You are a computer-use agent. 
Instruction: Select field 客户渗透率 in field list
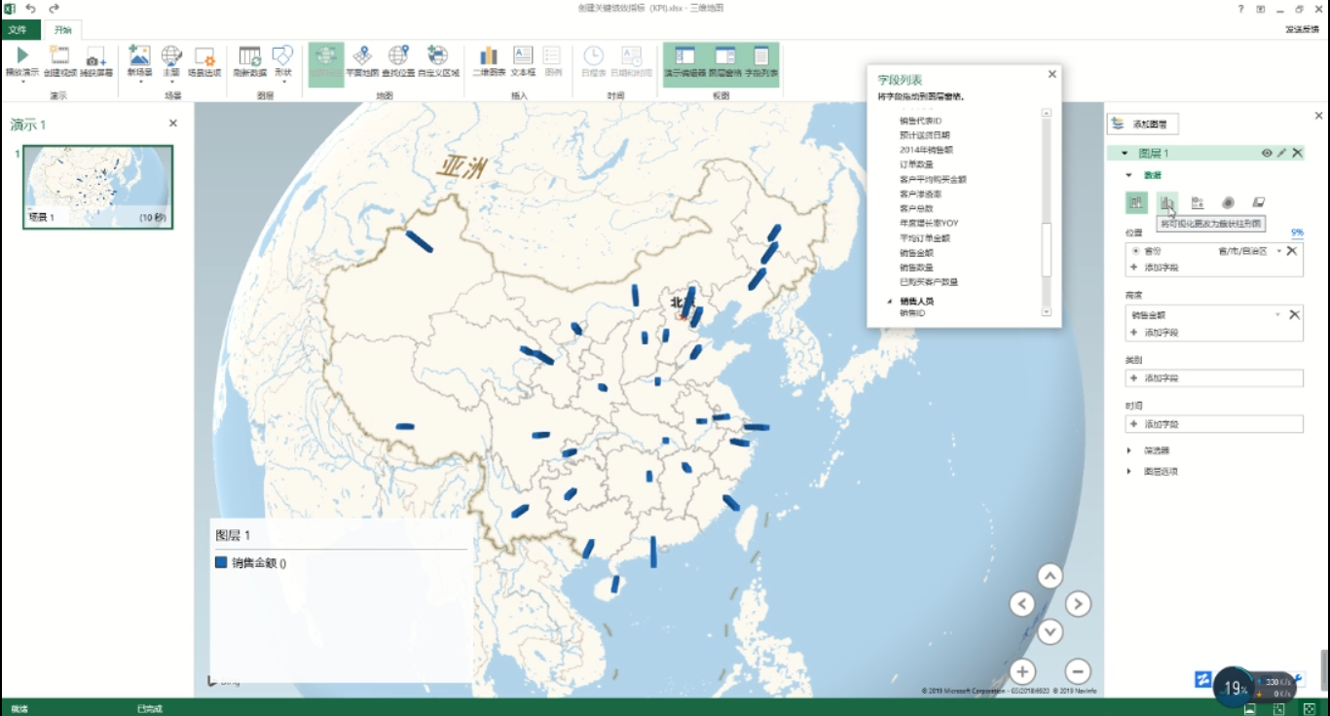[920, 194]
